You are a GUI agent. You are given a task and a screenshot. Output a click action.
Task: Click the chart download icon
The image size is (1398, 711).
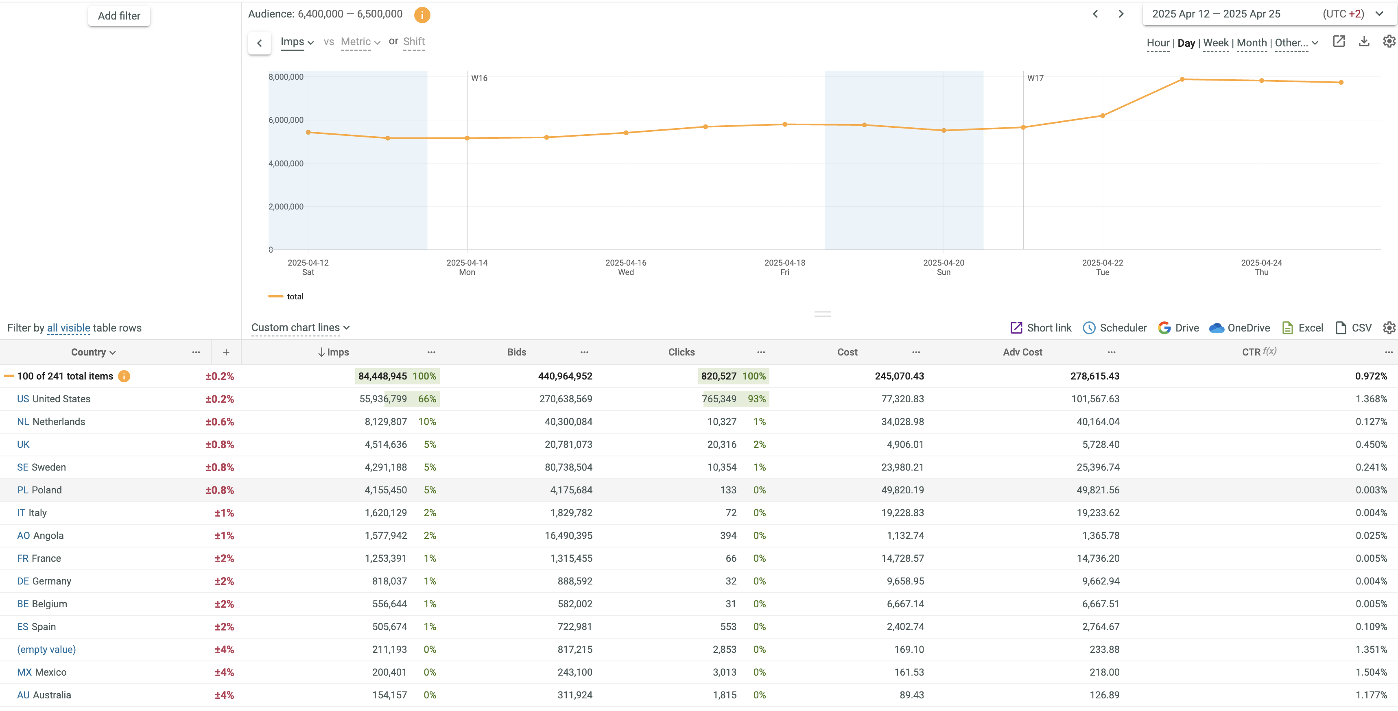coord(1364,42)
